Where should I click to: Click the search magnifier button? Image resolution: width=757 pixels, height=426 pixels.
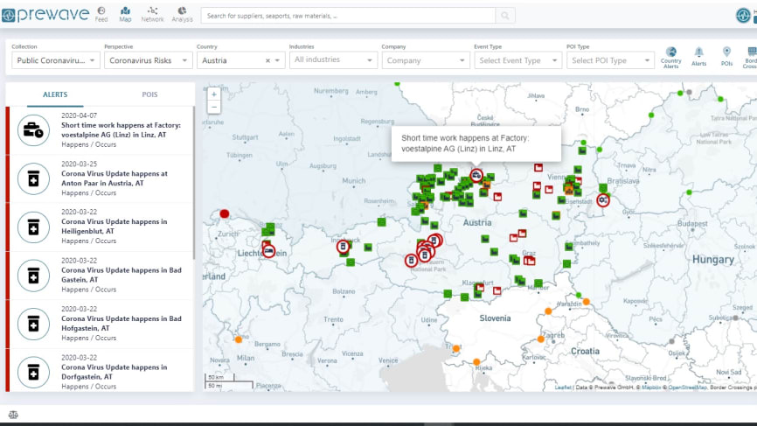(505, 16)
